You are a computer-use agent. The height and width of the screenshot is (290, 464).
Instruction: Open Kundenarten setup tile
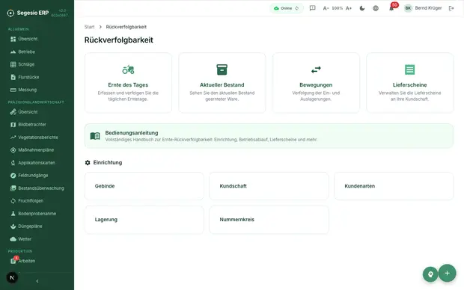pyautogui.click(x=394, y=186)
